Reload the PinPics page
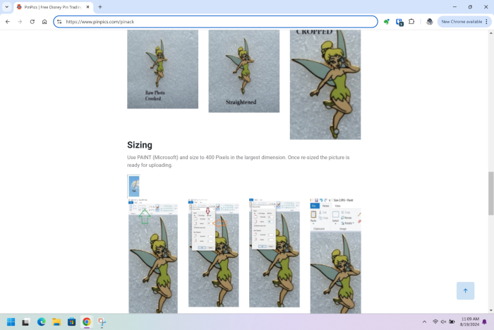The height and width of the screenshot is (330, 494). tap(32, 22)
